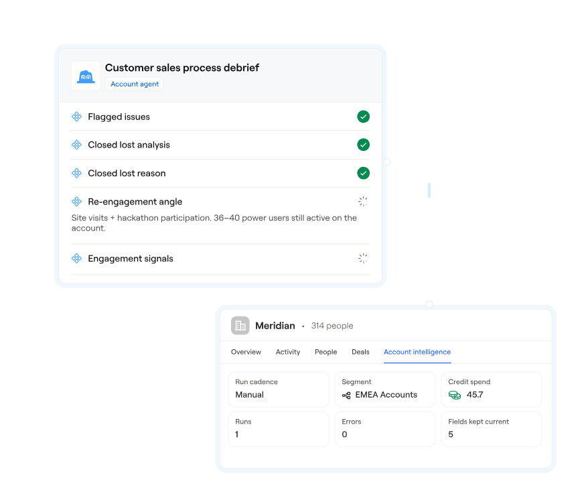Open the Closed lost analysis row

(220, 145)
